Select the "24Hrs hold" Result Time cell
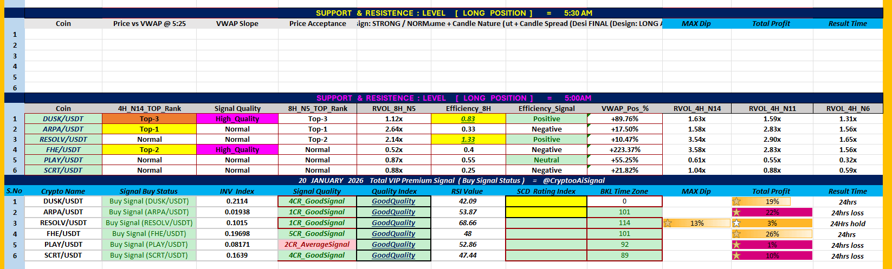The height and width of the screenshot is (269, 892). 848,224
